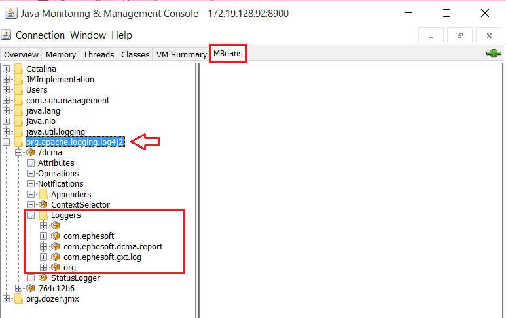Click the java.nio folder icon
Viewport: 506px width, 318px height.
pos(19,121)
